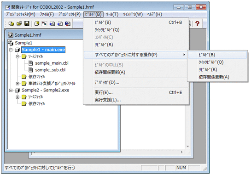Choose 依存関係更新(A) in the ビルド menu
The image size is (251, 175).
coord(136,72)
